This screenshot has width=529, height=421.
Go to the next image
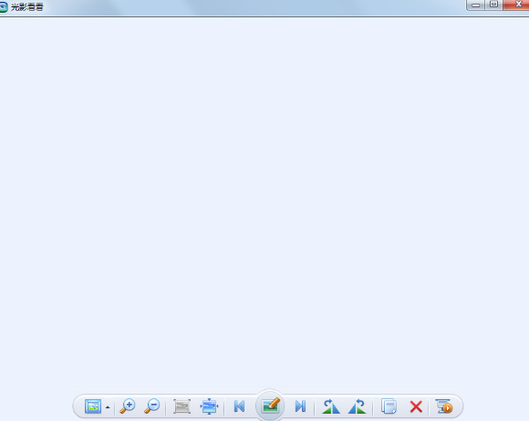300,406
